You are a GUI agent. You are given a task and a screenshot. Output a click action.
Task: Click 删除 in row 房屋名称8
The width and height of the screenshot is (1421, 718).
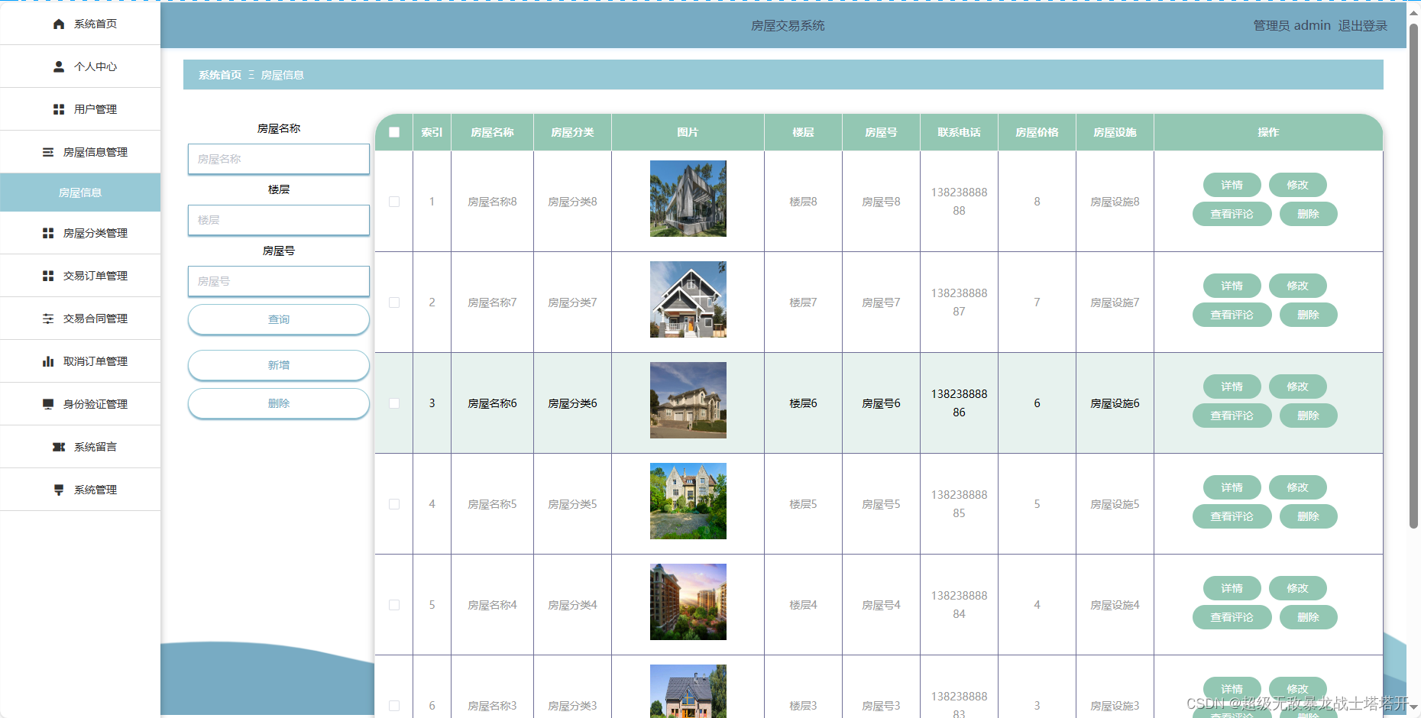tap(1308, 214)
